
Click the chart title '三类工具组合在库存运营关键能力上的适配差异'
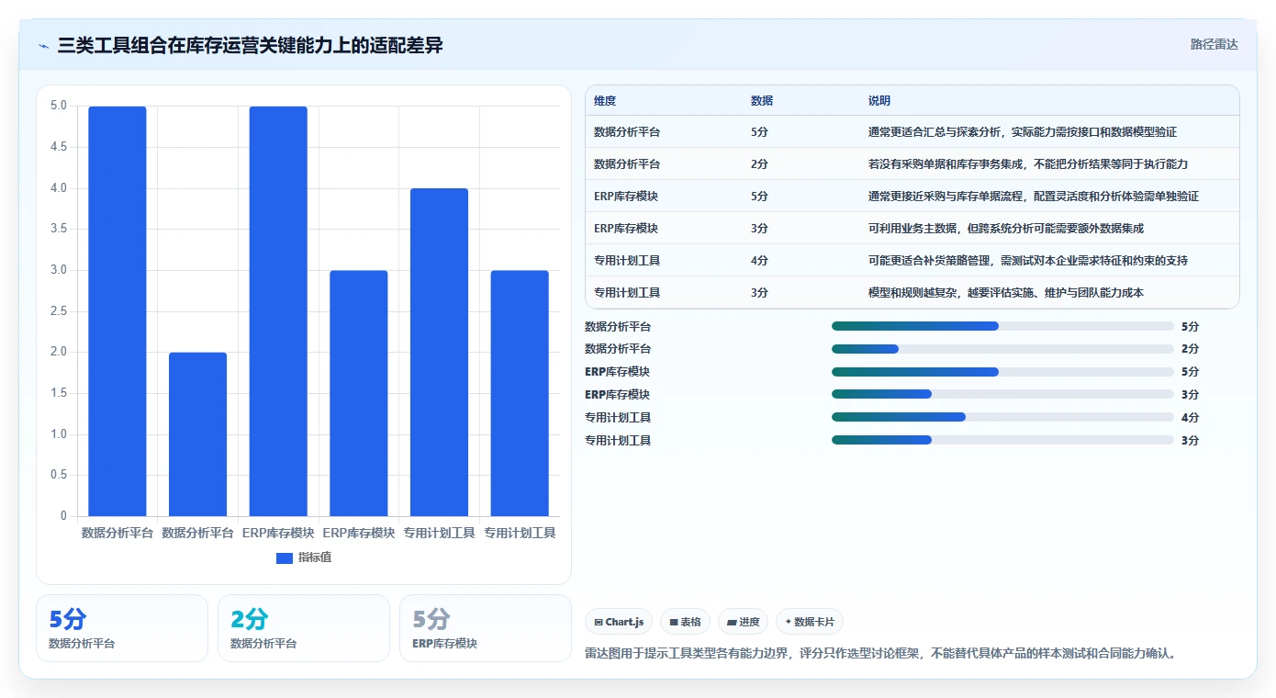point(250,45)
